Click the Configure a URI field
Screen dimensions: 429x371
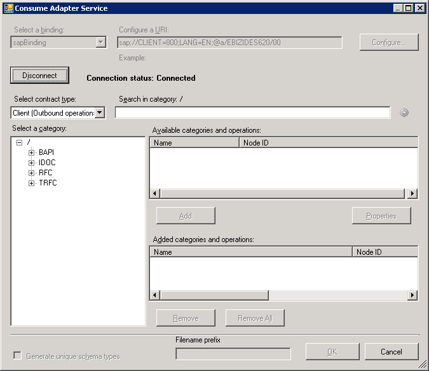[x=229, y=43]
